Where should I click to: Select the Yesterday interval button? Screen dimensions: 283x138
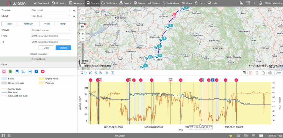pyautogui.click(x=28, y=24)
